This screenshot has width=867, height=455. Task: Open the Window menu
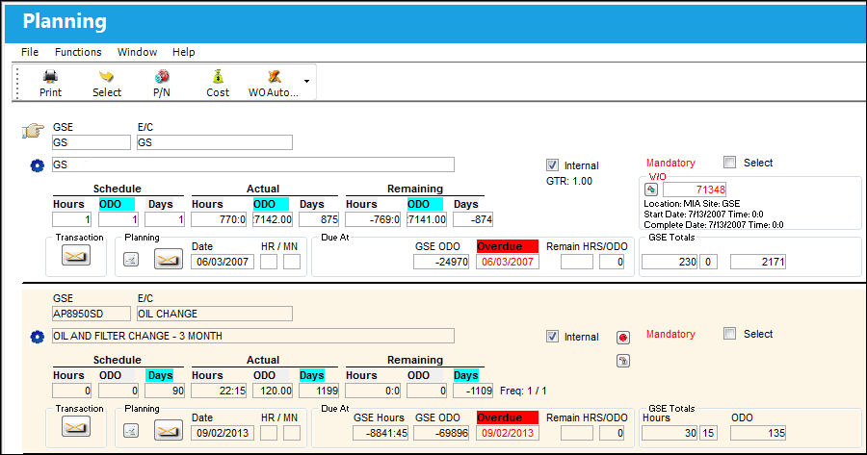137,52
